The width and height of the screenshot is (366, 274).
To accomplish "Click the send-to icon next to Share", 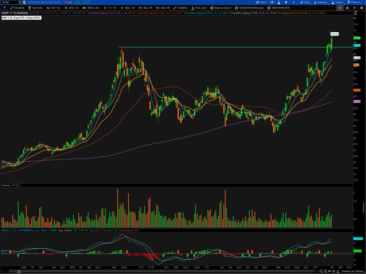I will point(272,2).
